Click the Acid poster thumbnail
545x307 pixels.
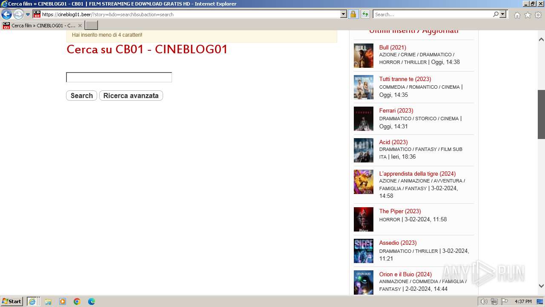coord(364,150)
